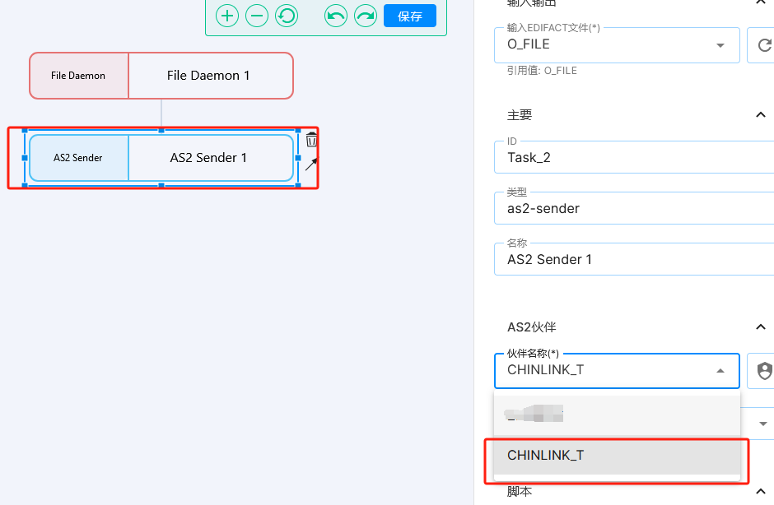Collapse the 主要 section
The image size is (774, 505).
[x=759, y=115]
